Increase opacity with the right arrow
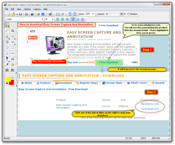Screen dimensions: 175x145 click(x=125, y=14)
